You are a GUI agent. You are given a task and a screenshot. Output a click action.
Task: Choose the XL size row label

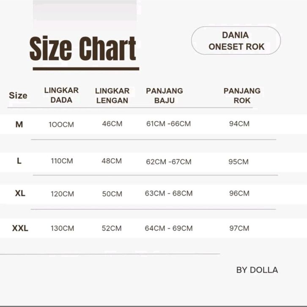[x=20, y=193]
